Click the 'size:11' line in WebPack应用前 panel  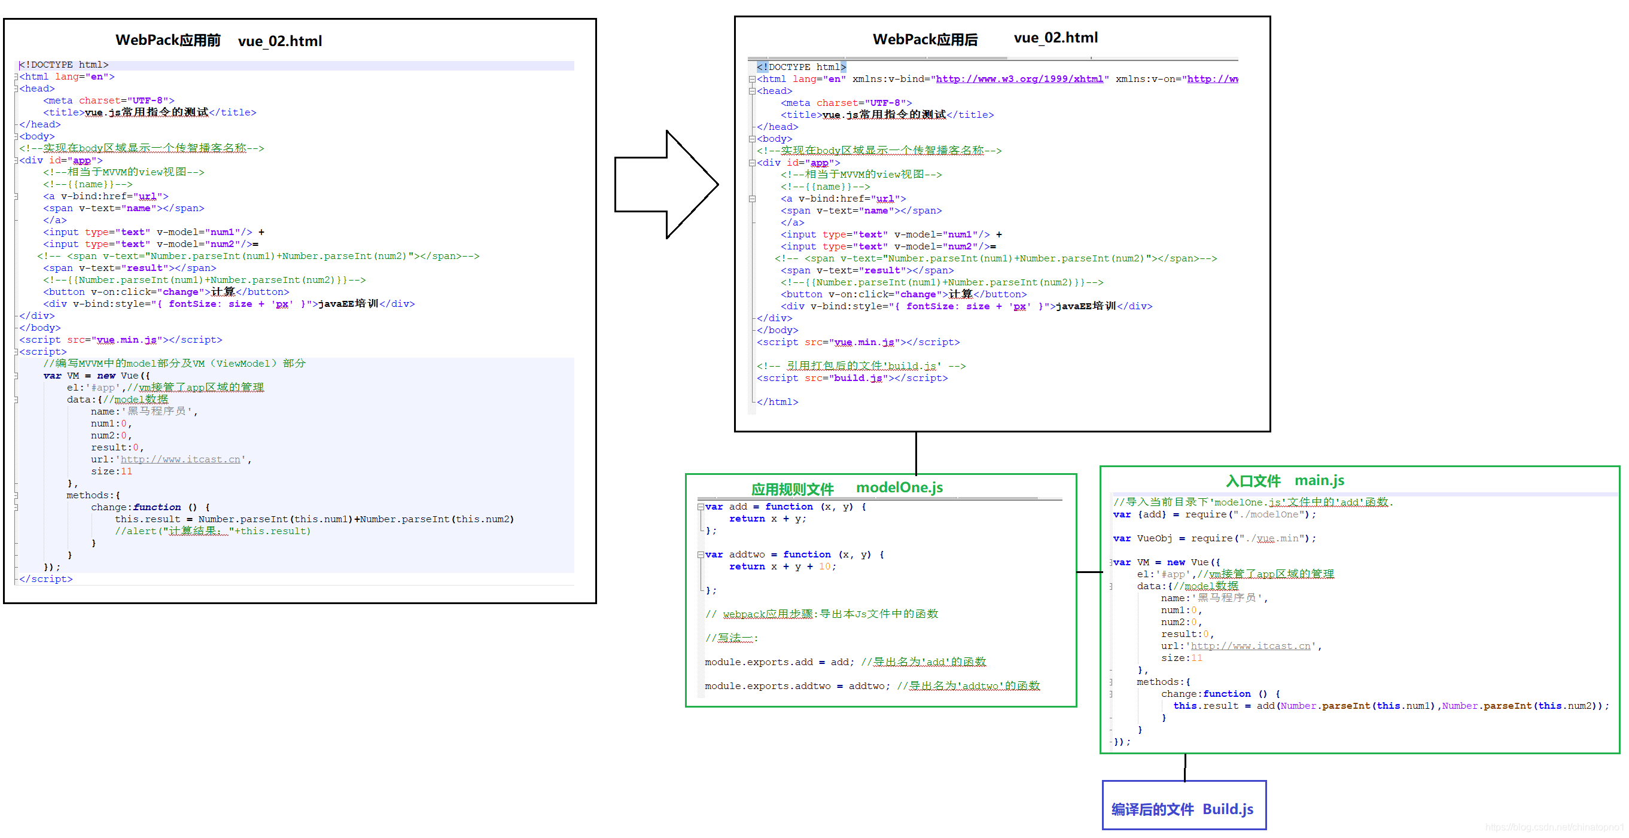(111, 472)
